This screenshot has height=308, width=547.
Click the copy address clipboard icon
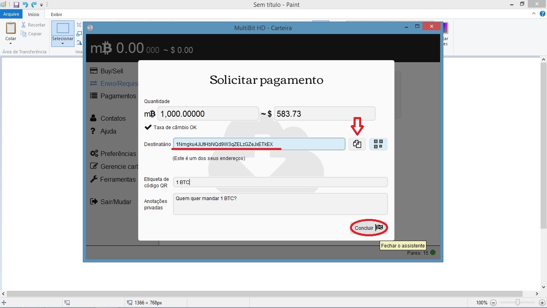pos(357,144)
